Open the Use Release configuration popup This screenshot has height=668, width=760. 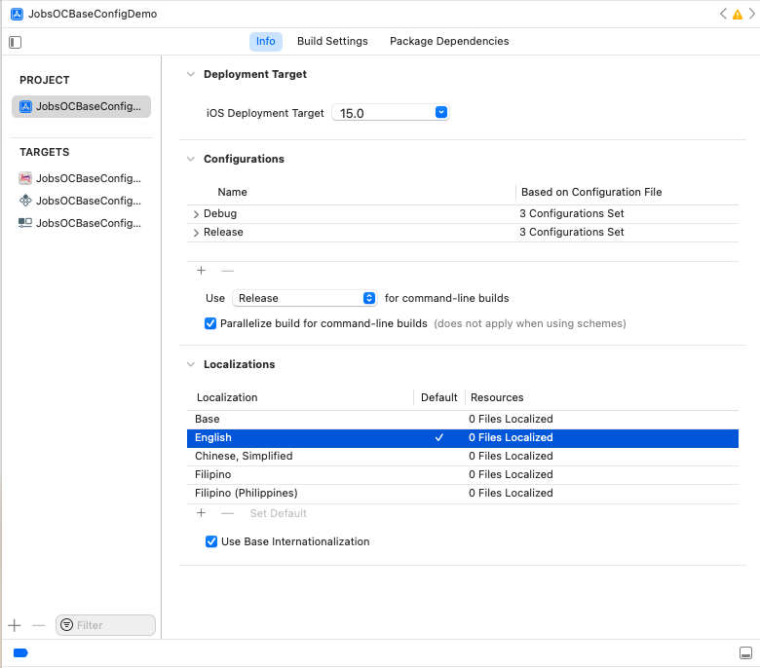(304, 298)
